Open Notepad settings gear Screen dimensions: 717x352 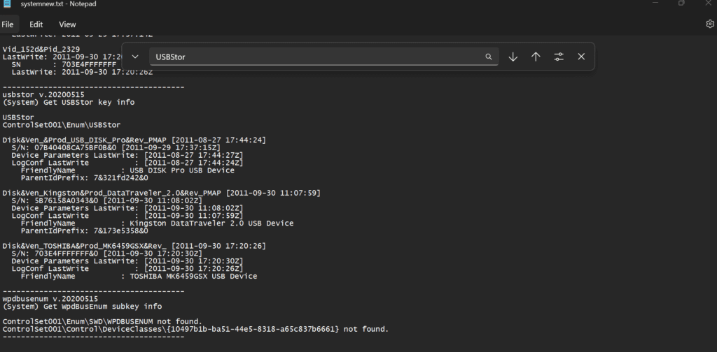(709, 24)
